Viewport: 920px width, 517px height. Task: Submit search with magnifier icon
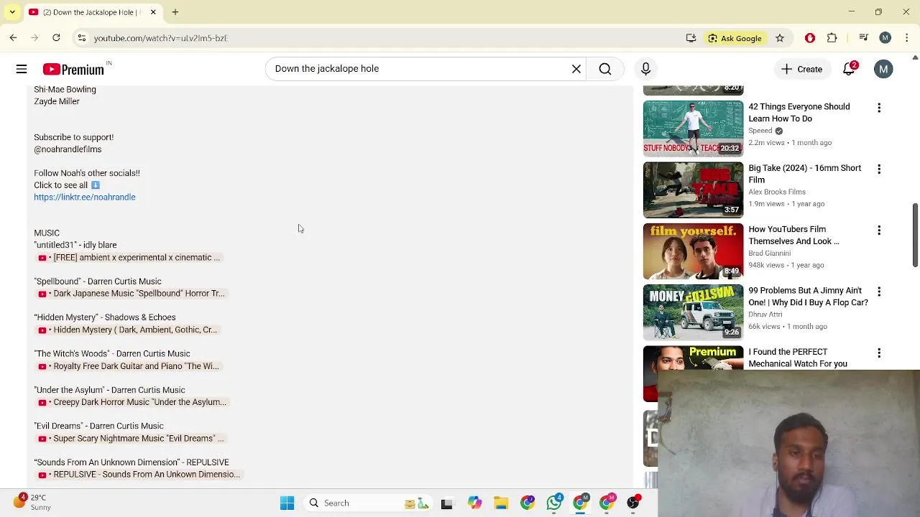point(605,69)
